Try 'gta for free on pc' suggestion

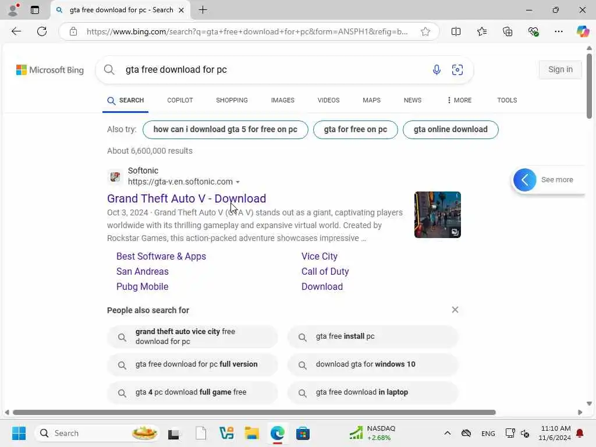point(356,130)
